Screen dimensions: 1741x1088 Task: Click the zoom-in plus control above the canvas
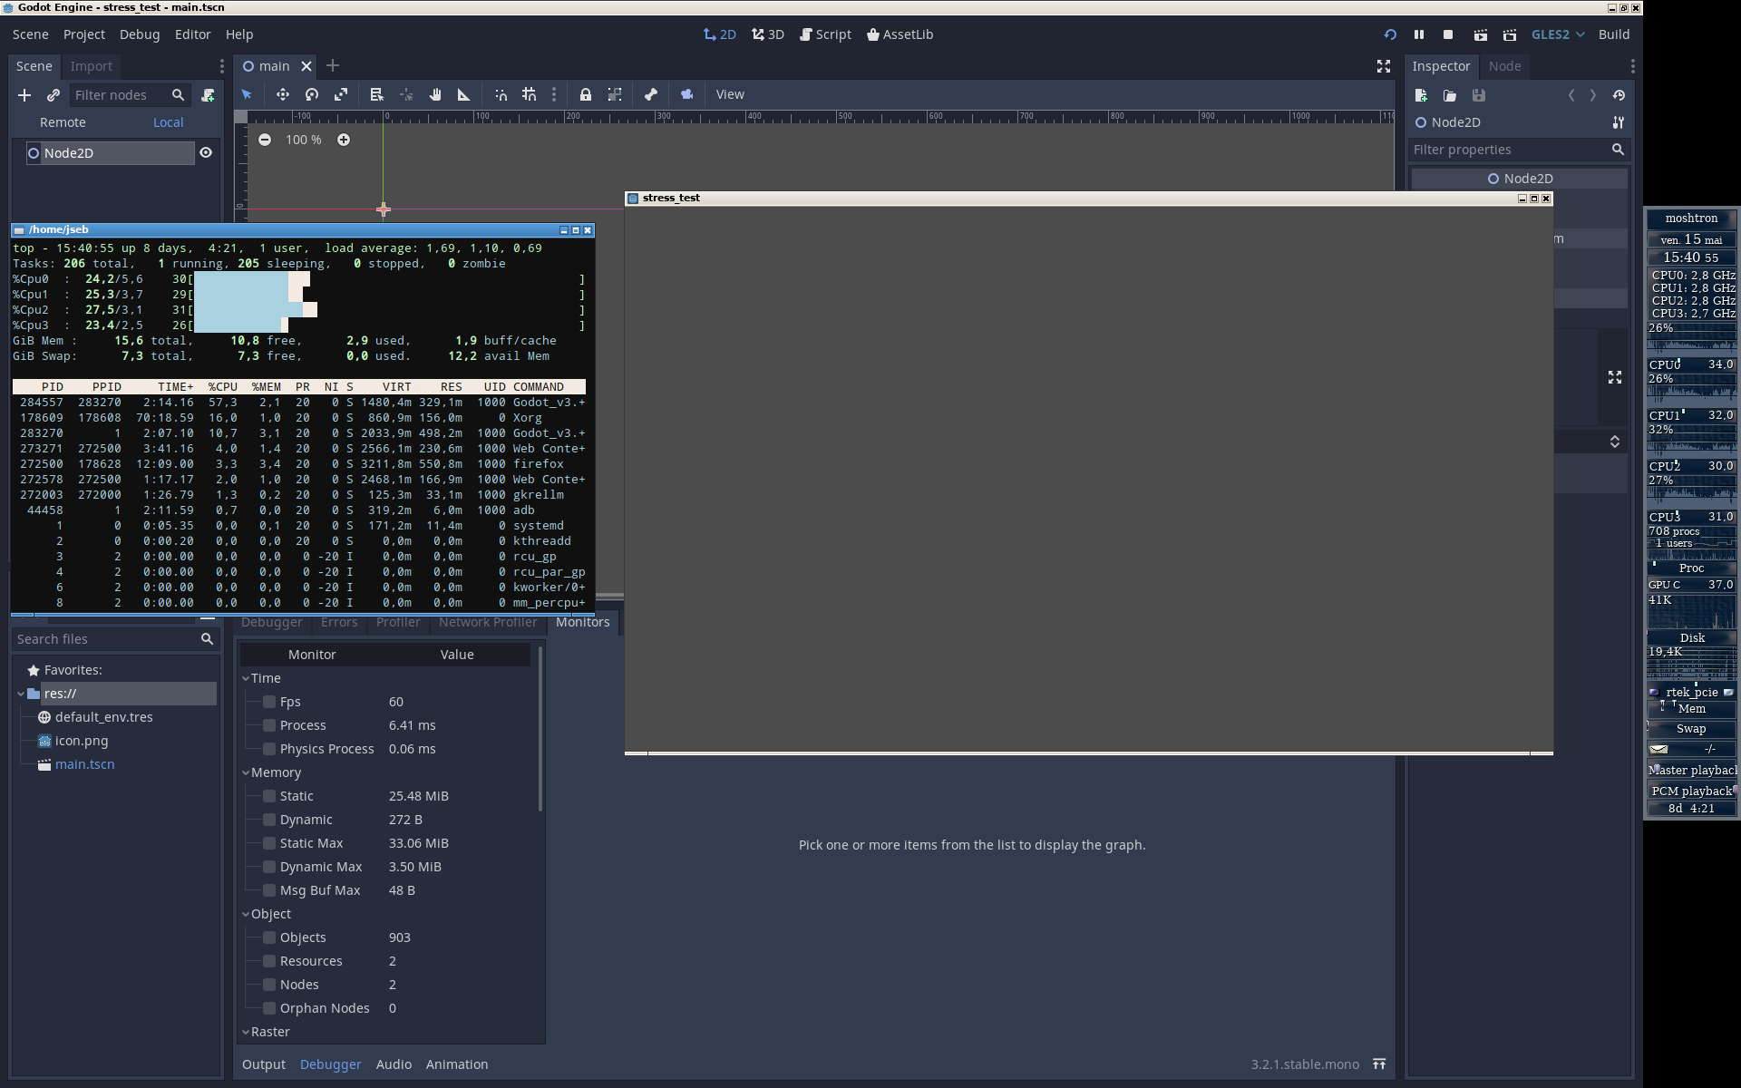coord(344,140)
